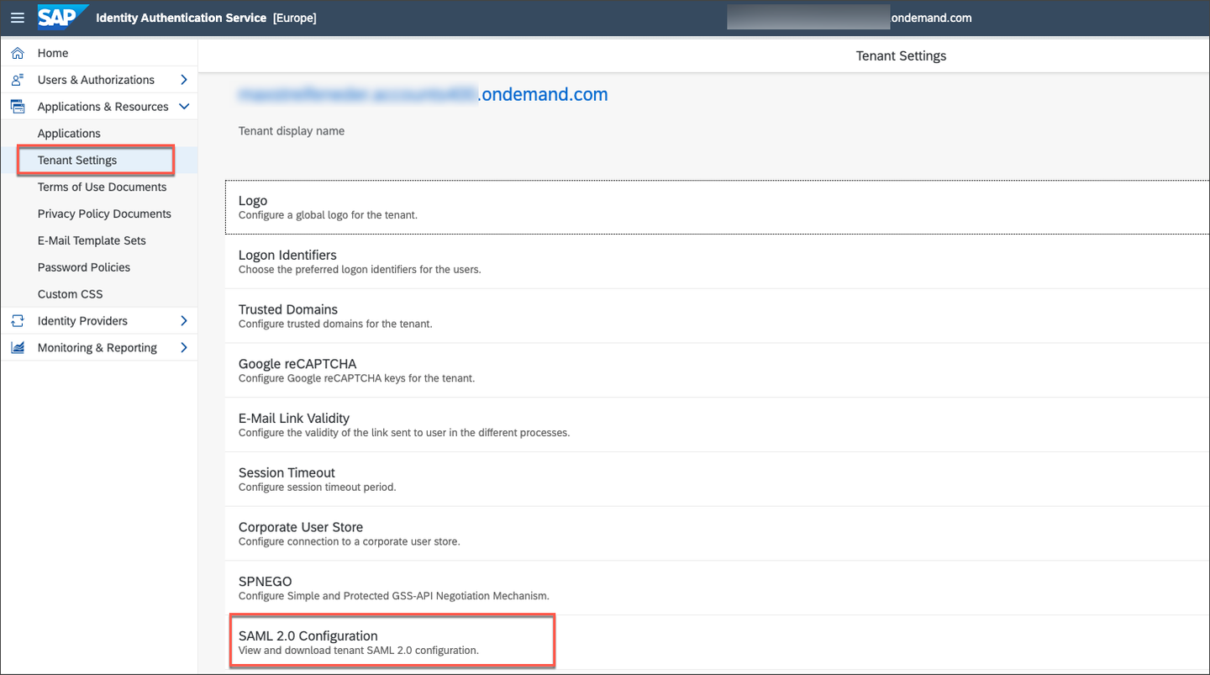Image resolution: width=1210 pixels, height=675 pixels.
Task: Click the ondemand.com header text
Action: coord(931,18)
